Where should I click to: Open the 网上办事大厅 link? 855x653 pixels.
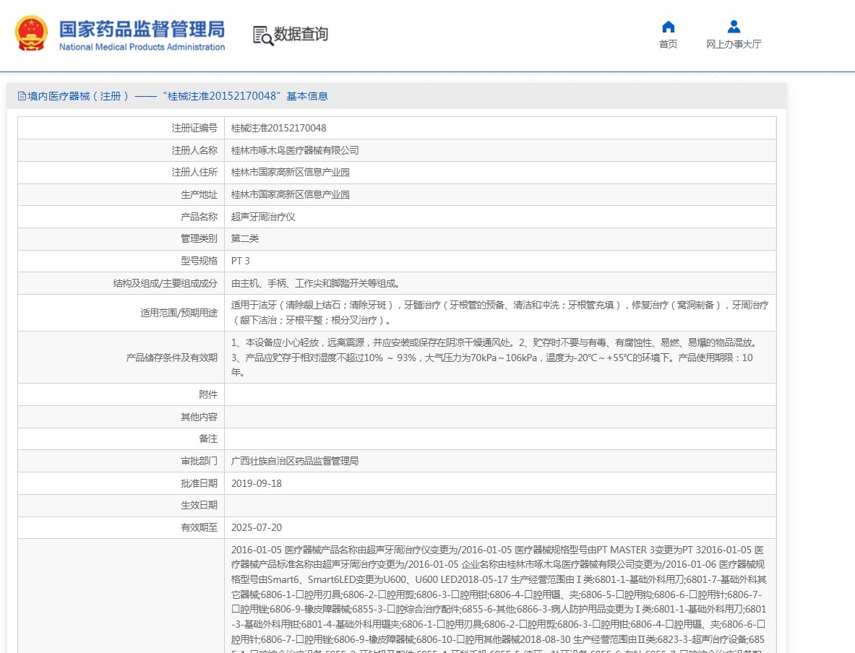click(x=734, y=44)
